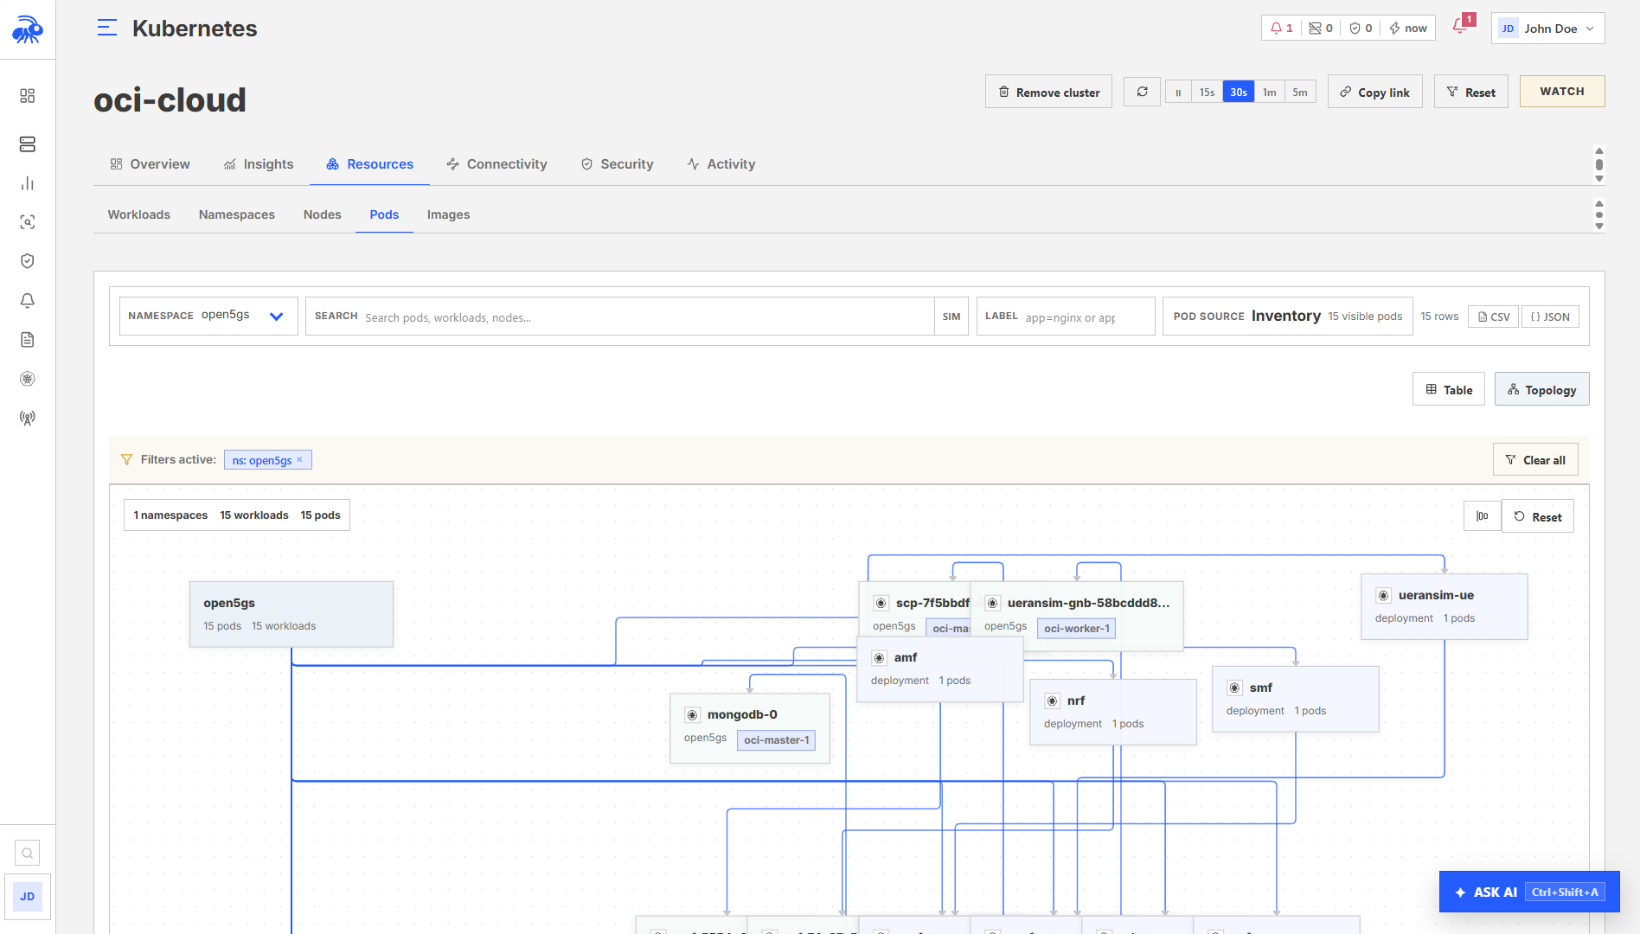Open the Activity tab

pos(721,164)
